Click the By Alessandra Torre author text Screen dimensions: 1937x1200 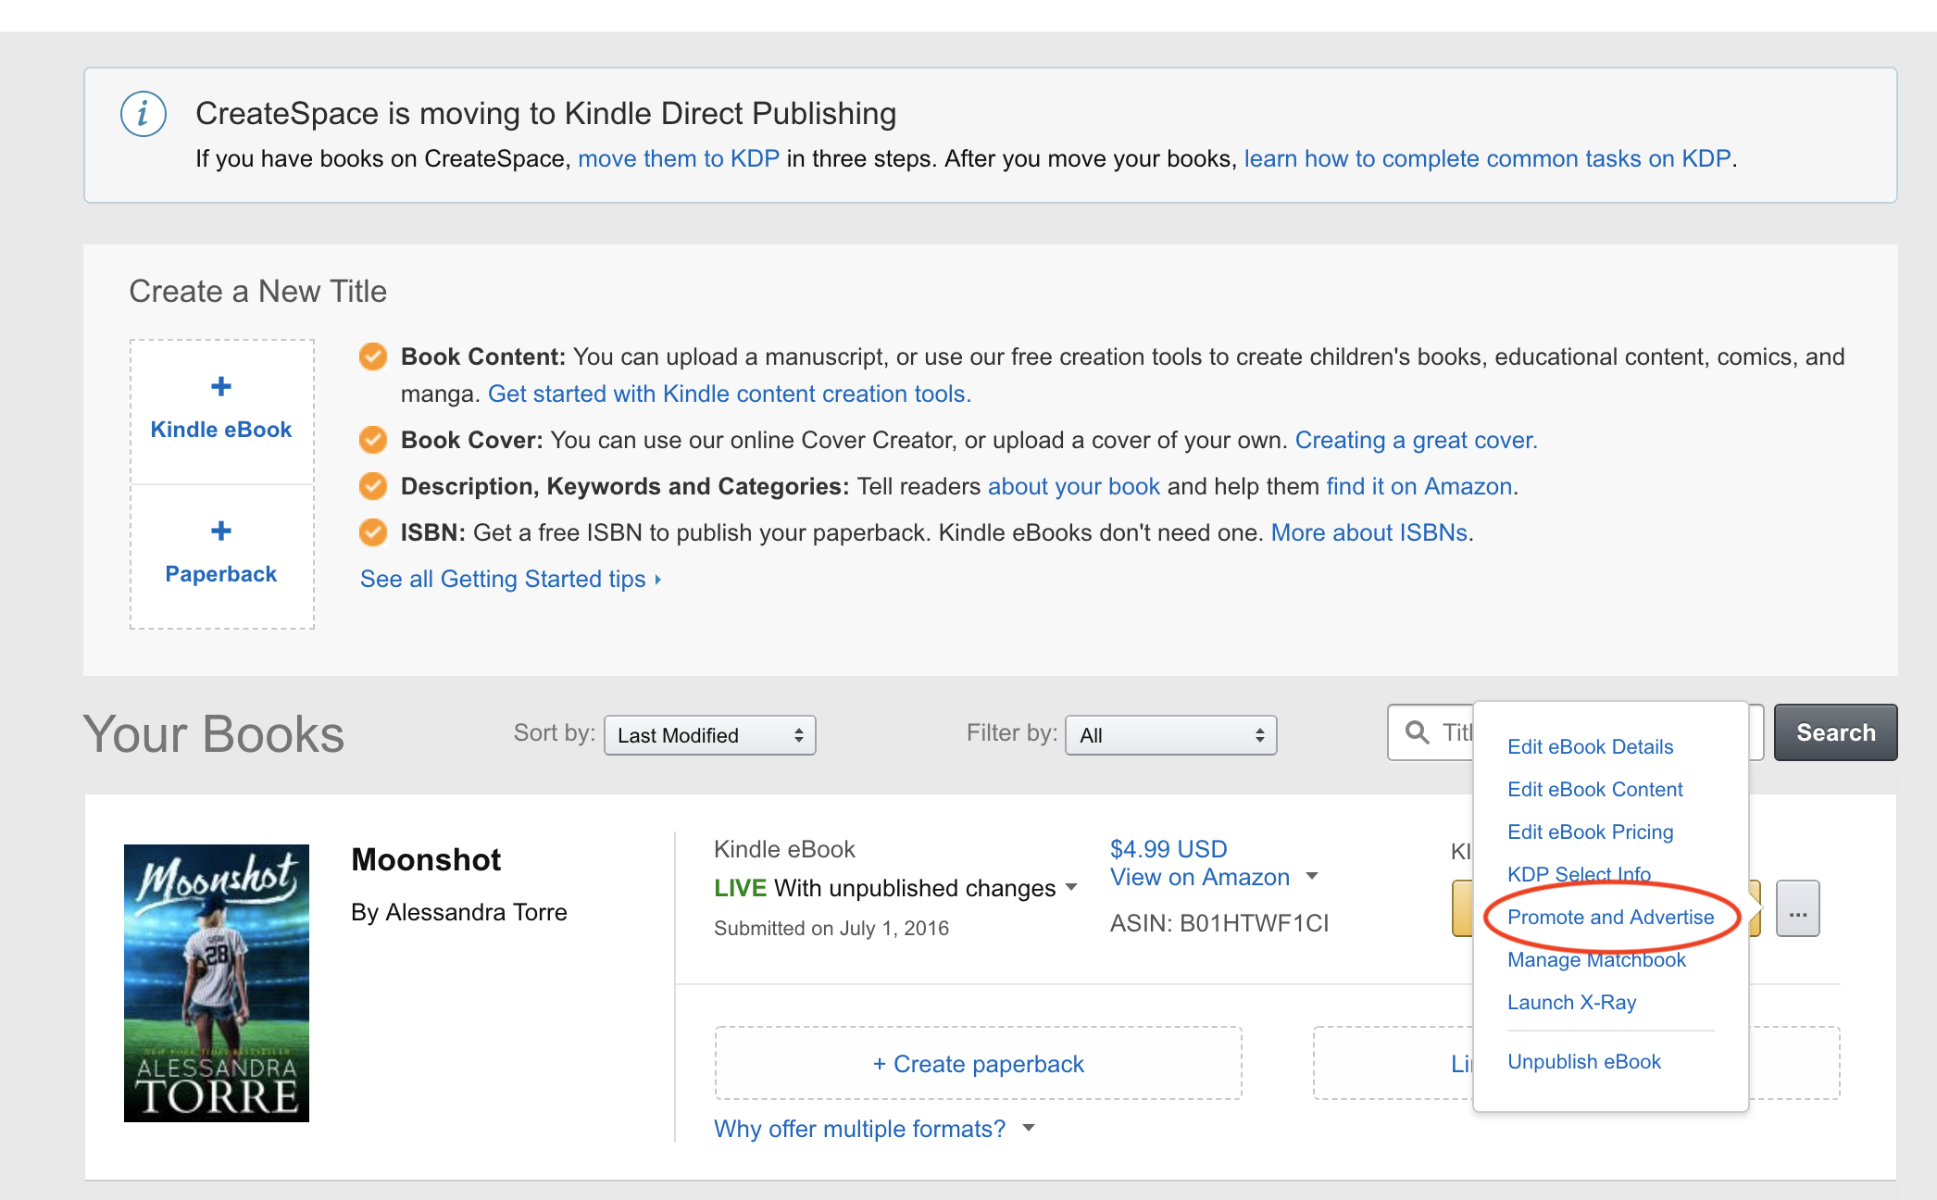tap(459, 912)
